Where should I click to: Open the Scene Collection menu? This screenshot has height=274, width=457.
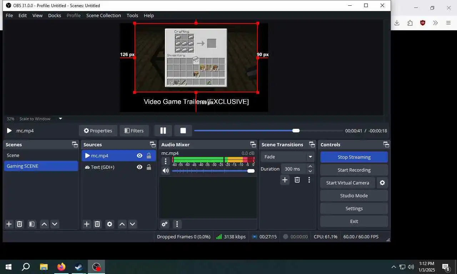point(104,15)
